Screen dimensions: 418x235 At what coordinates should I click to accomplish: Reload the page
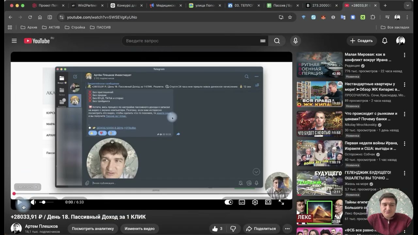(30, 17)
